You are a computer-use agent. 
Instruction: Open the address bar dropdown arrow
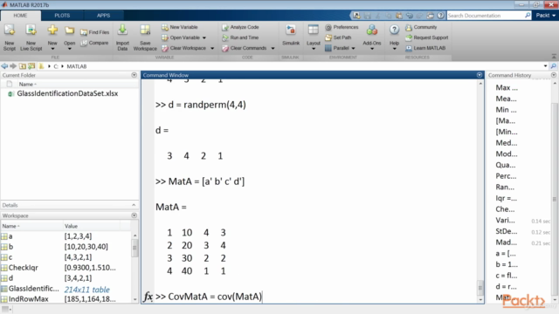(x=545, y=66)
